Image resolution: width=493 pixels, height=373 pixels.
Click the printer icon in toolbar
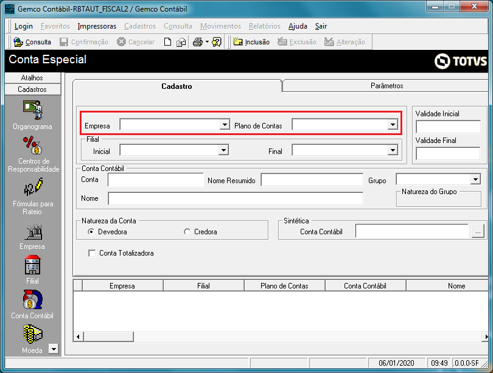[198, 42]
